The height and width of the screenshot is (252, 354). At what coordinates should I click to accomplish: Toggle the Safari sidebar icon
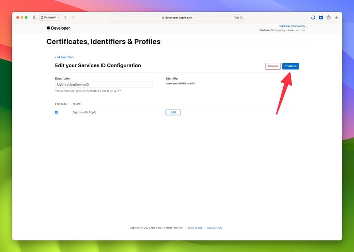pyautogui.click(x=35, y=17)
